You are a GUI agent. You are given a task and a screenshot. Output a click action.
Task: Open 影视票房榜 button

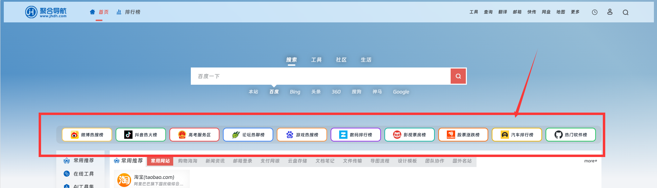click(409, 135)
